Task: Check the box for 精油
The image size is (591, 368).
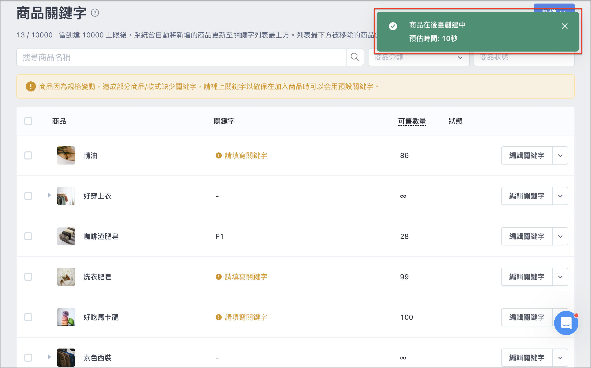Action: [28, 155]
